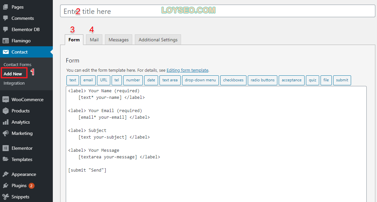The width and height of the screenshot is (377, 202).
Task: Click the [email* your-email] line in the editor
Action: (x=114, y=117)
